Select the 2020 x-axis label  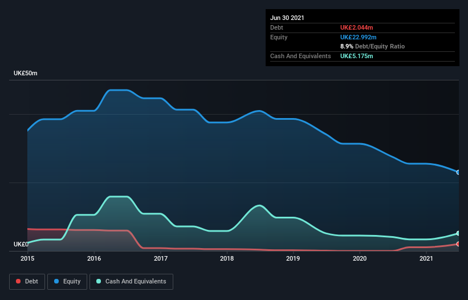[360, 258]
